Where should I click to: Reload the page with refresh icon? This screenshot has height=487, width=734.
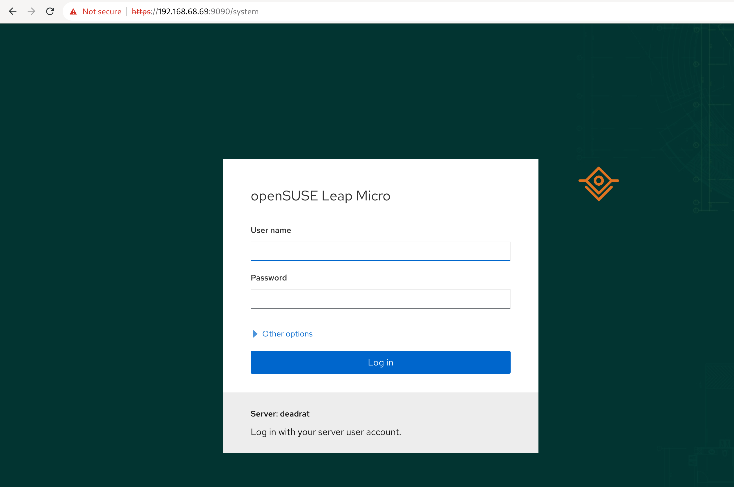point(50,12)
